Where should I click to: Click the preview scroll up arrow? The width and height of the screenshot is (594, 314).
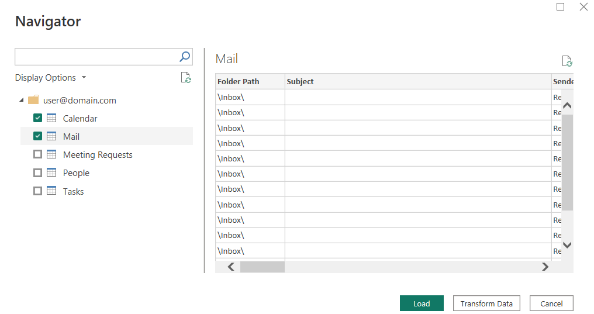tap(567, 105)
